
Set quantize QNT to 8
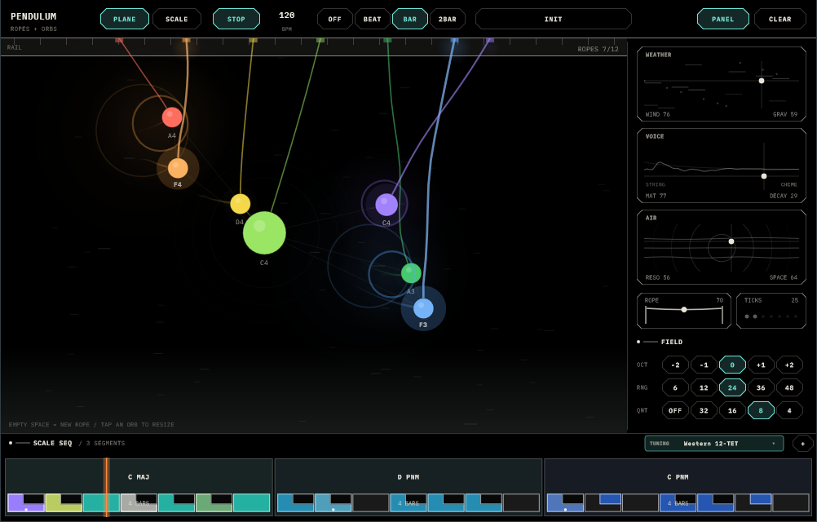click(761, 410)
